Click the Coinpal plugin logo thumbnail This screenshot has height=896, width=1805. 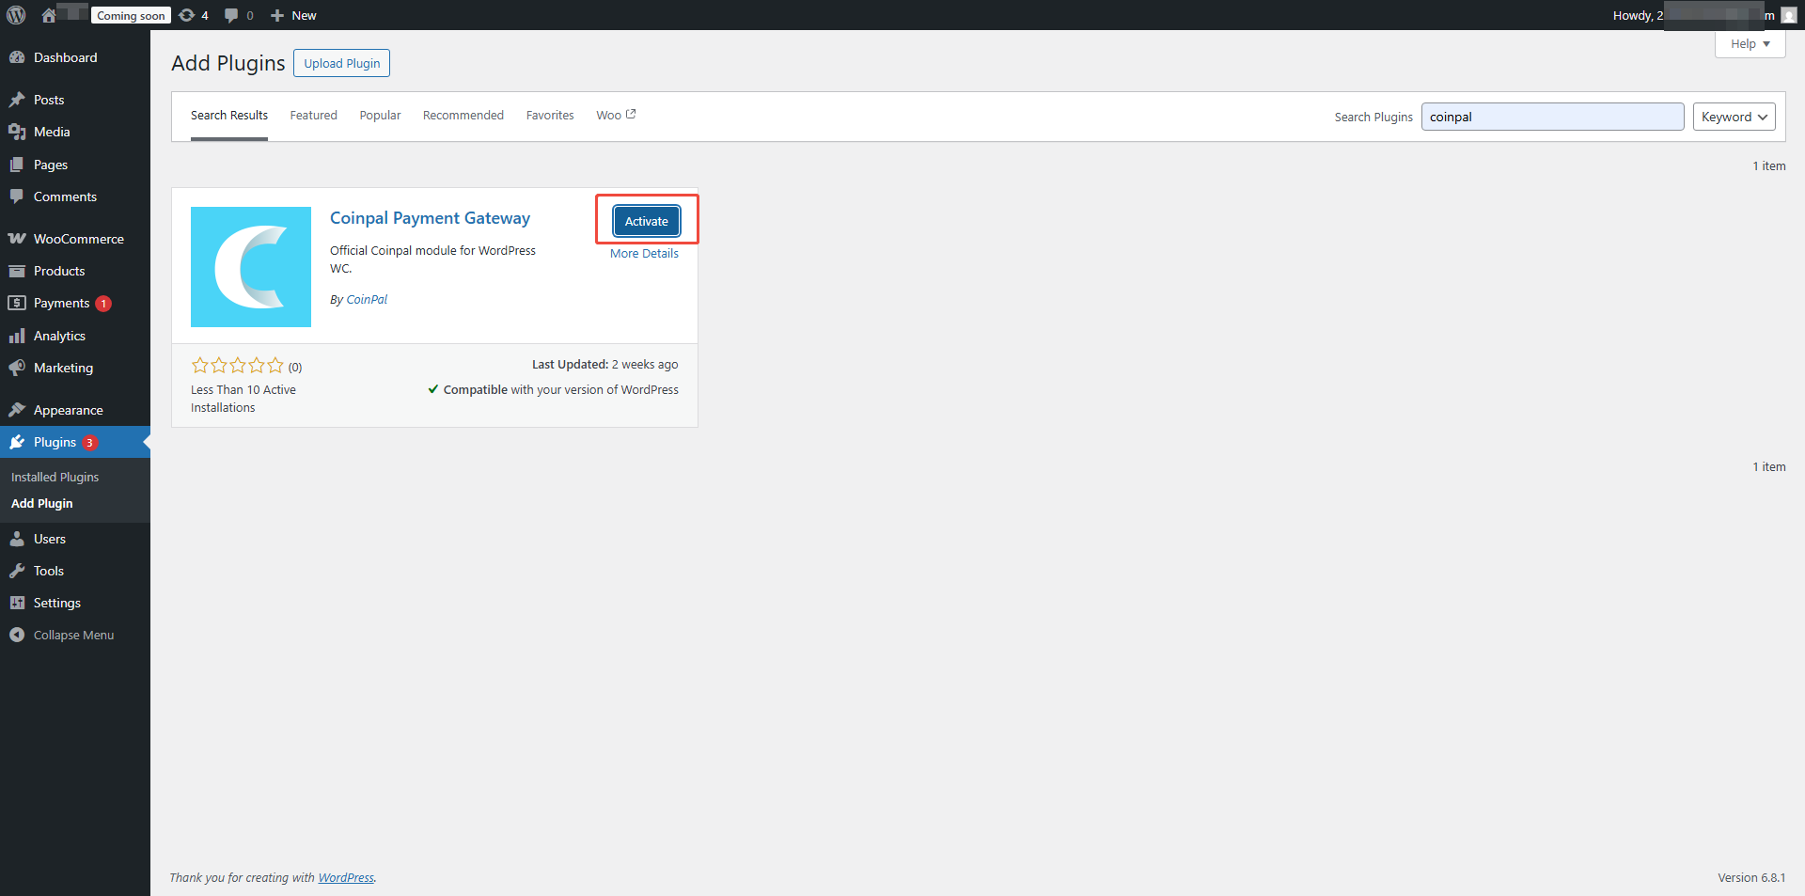(x=251, y=267)
